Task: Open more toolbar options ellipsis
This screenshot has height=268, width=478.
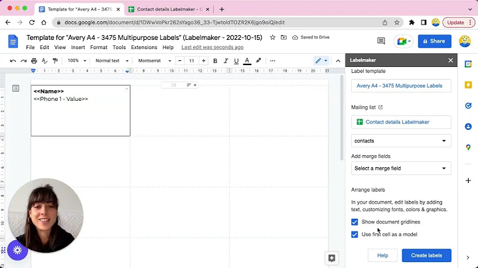Action: pos(273,61)
